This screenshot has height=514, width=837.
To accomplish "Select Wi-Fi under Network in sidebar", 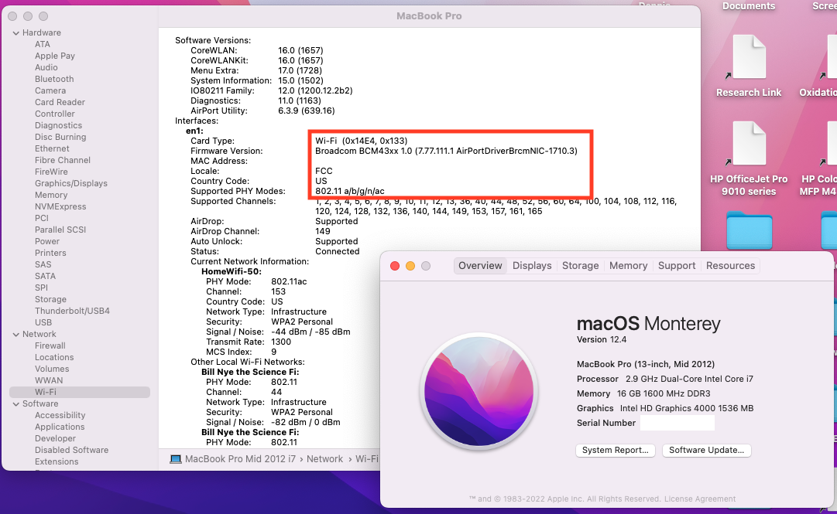I will click(80, 392).
